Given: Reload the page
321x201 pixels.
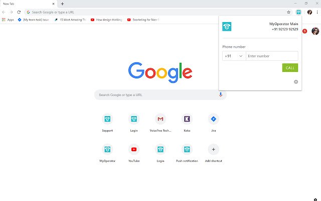Looking at the screenshot, I should click(x=19, y=12).
